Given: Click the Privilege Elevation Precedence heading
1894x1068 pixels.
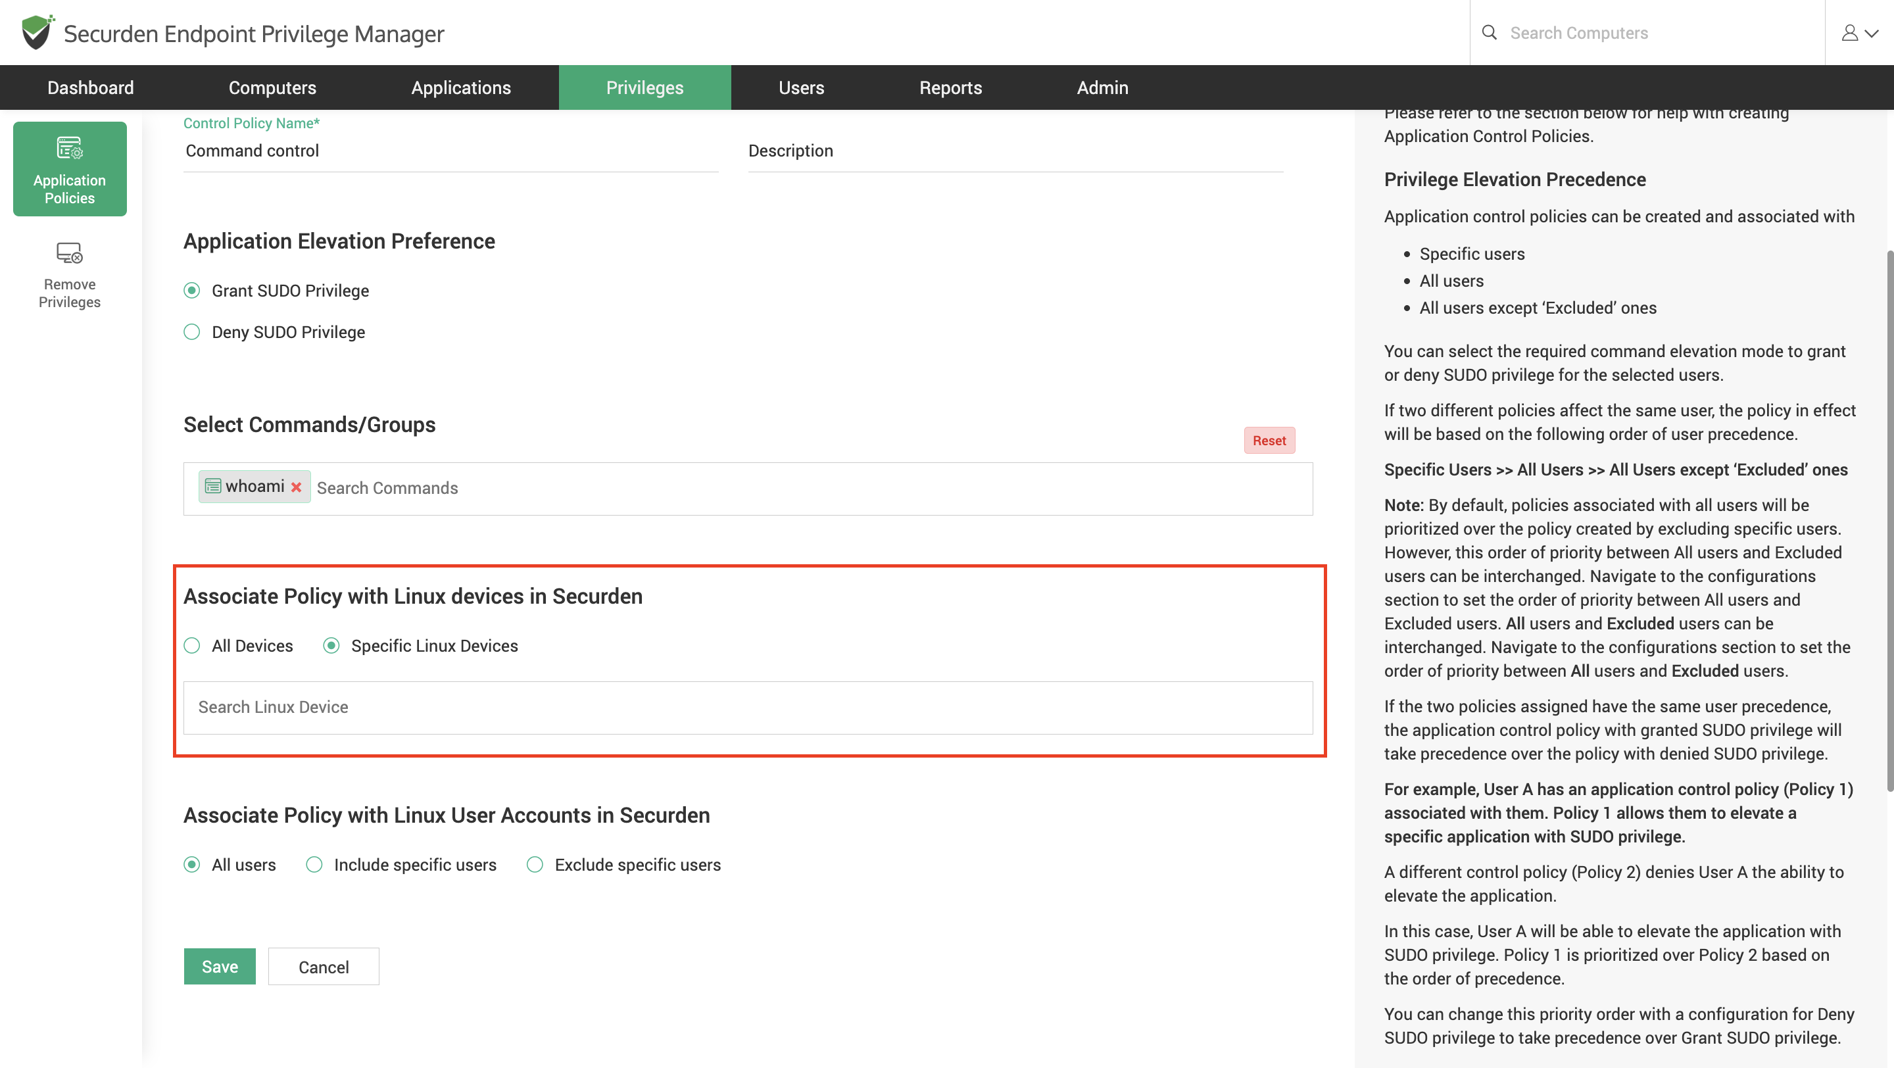Looking at the screenshot, I should point(1515,180).
